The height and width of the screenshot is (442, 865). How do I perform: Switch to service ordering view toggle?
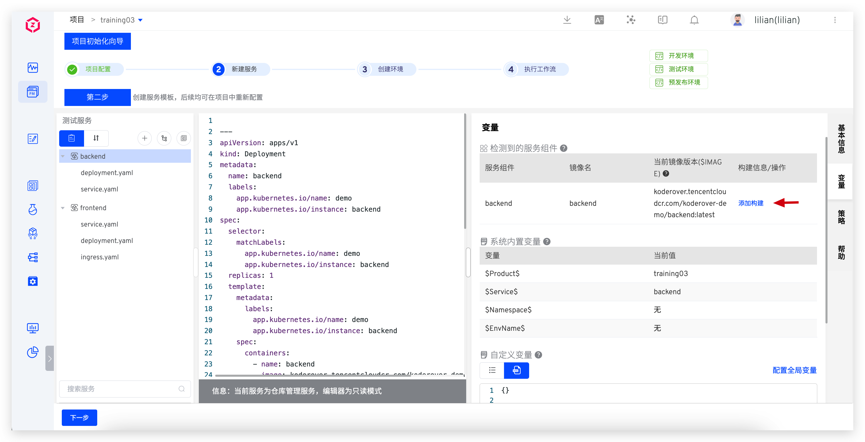[96, 138]
